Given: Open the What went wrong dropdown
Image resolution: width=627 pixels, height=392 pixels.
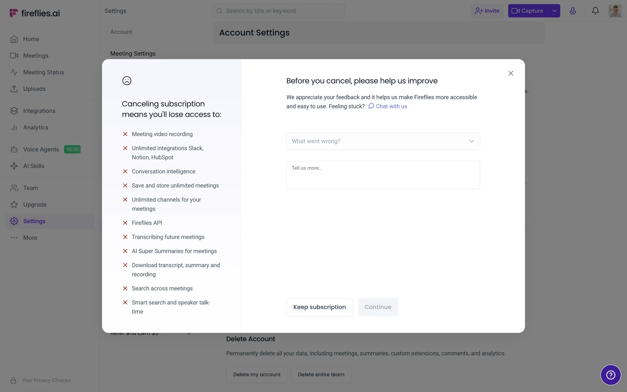Looking at the screenshot, I should (383, 141).
